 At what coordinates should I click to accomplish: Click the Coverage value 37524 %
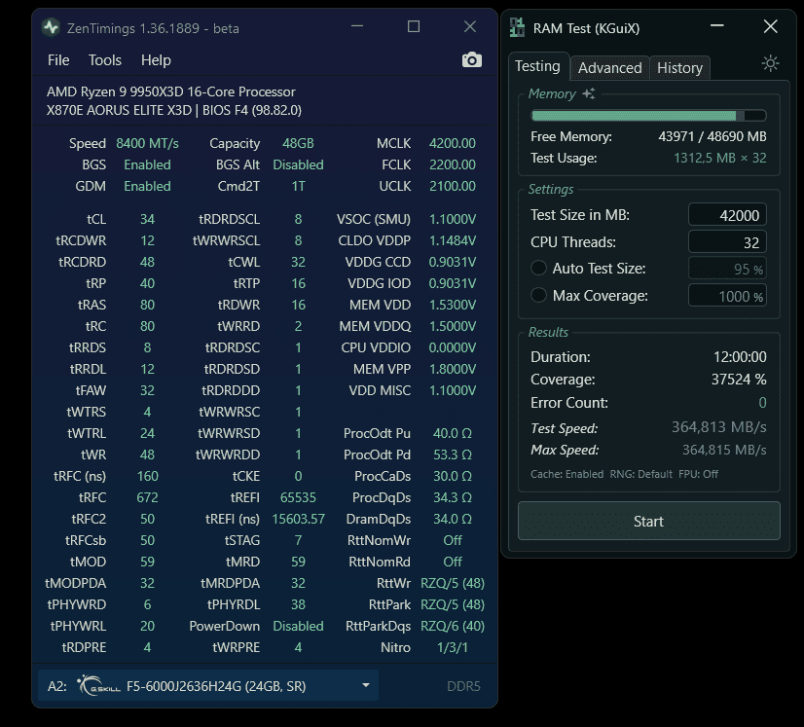[x=739, y=380]
